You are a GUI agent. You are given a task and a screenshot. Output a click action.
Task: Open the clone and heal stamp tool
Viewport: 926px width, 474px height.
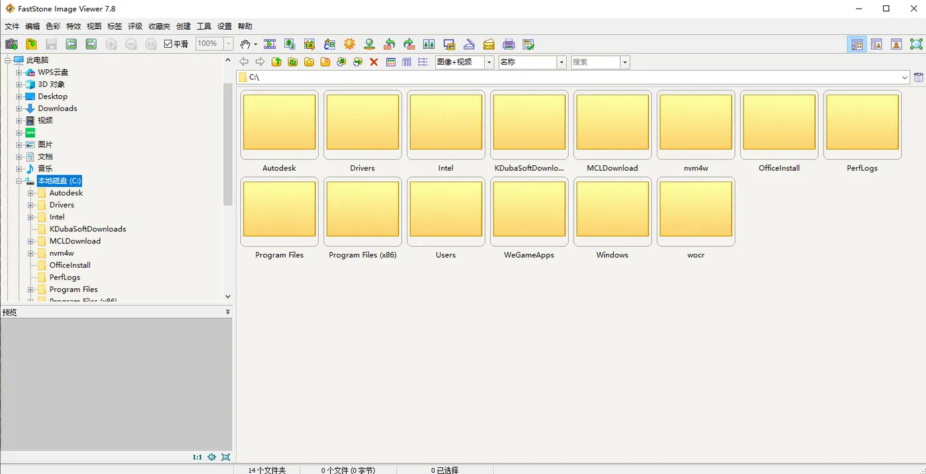pyautogui.click(x=370, y=44)
